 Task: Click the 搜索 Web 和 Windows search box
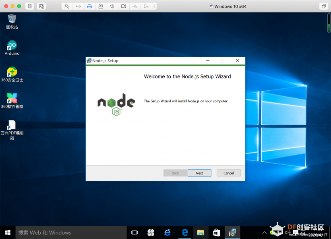click(x=71, y=233)
